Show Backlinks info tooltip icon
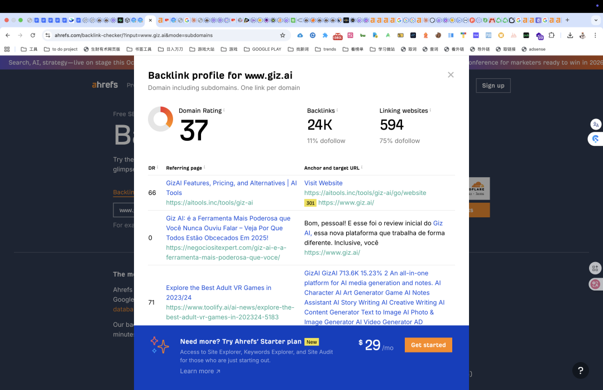 [337, 110]
